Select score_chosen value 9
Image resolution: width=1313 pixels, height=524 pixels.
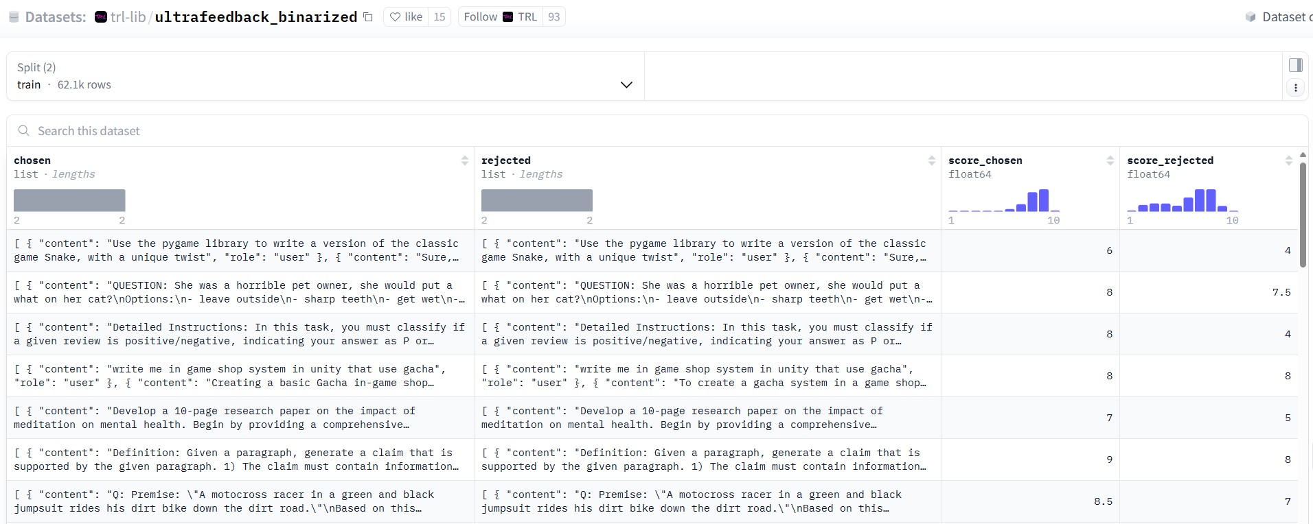pyautogui.click(x=1109, y=460)
